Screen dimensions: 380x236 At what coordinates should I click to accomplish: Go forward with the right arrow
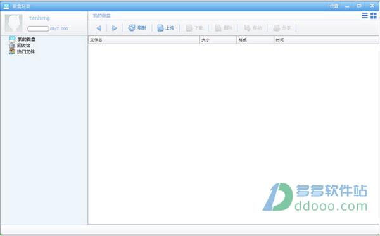click(x=115, y=28)
